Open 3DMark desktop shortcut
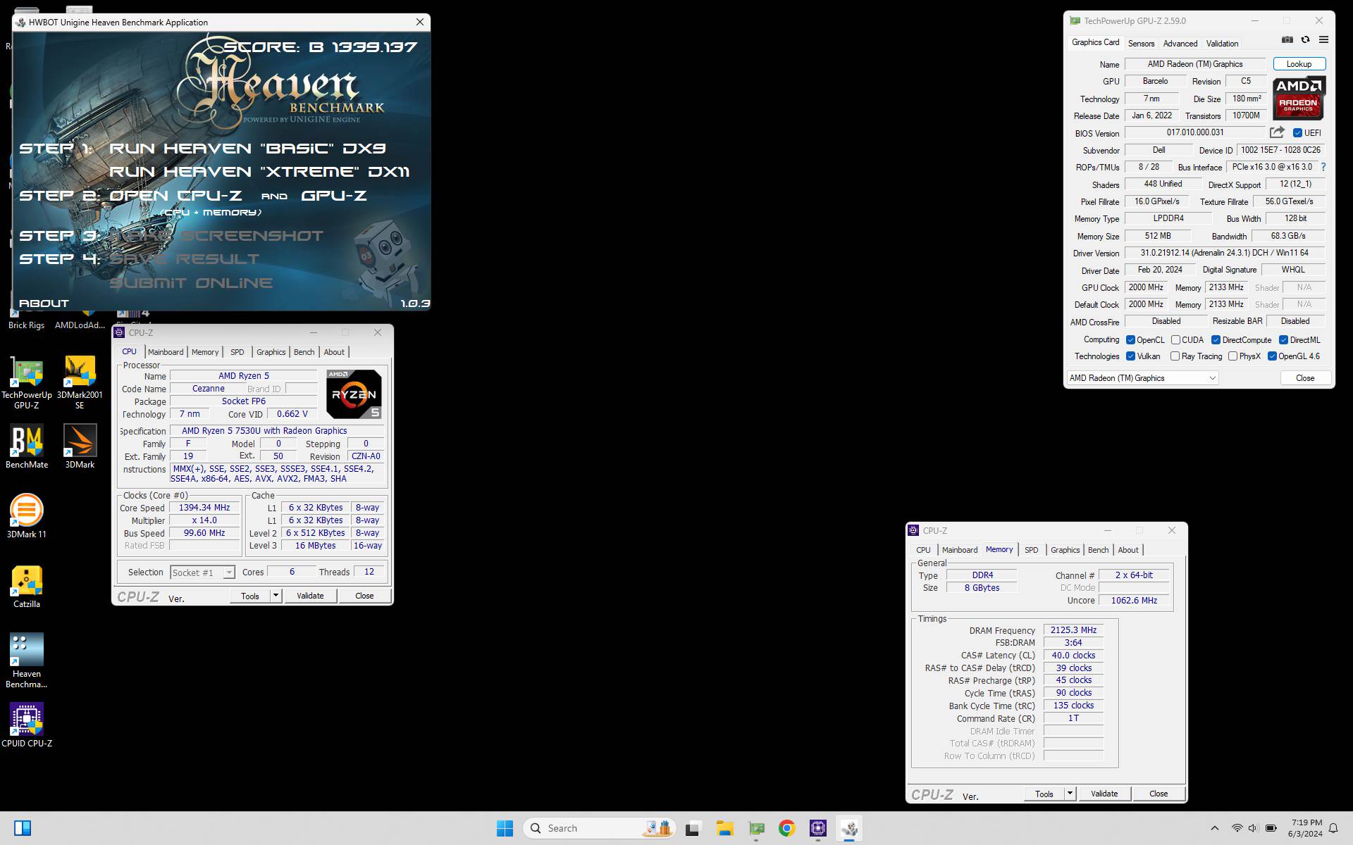The height and width of the screenshot is (845, 1353). coord(80,447)
